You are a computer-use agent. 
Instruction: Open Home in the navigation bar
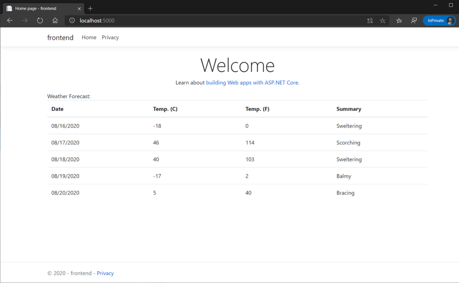click(89, 37)
